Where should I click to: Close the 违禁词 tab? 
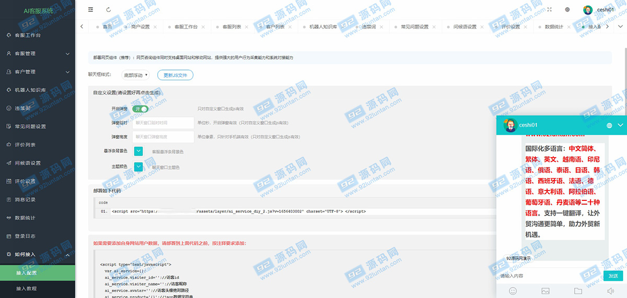(381, 27)
